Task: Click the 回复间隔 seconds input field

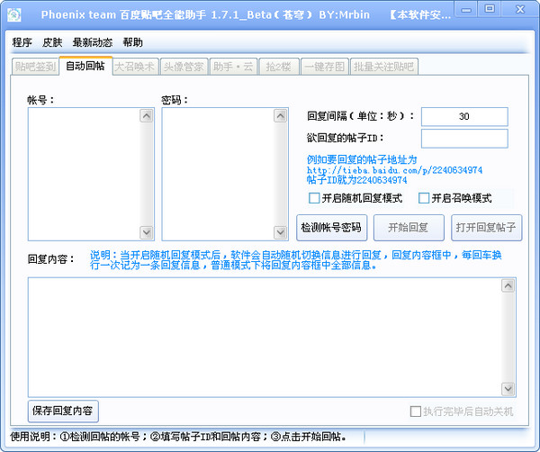Action: (463, 116)
